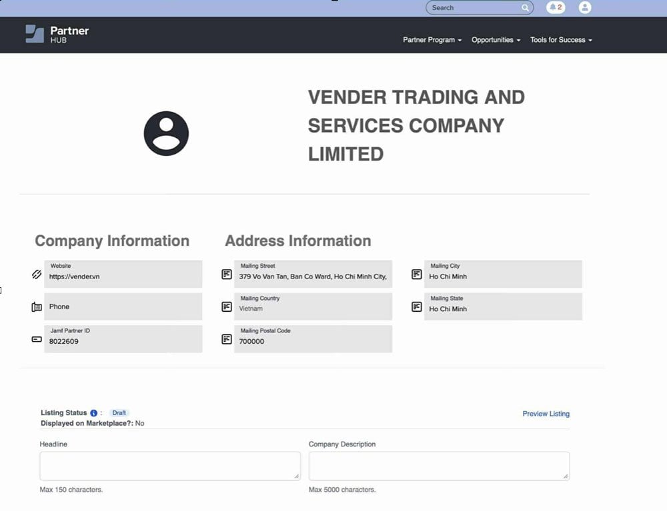667x511 pixels.
Task: Click the Listing Status info icon
Action: click(x=93, y=413)
